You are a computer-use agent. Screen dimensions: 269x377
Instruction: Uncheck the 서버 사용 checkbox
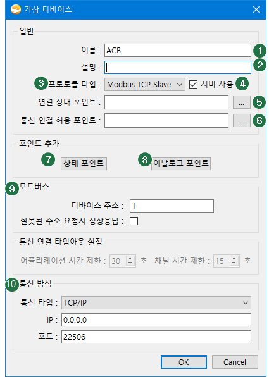[x=193, y=85]
